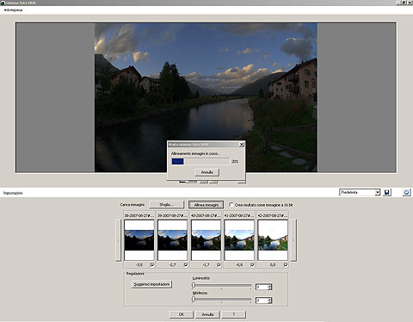Click the Luminosità value spinner arrows
The height and width of the screenshot is (322, 413).
(x=269, y=287)
